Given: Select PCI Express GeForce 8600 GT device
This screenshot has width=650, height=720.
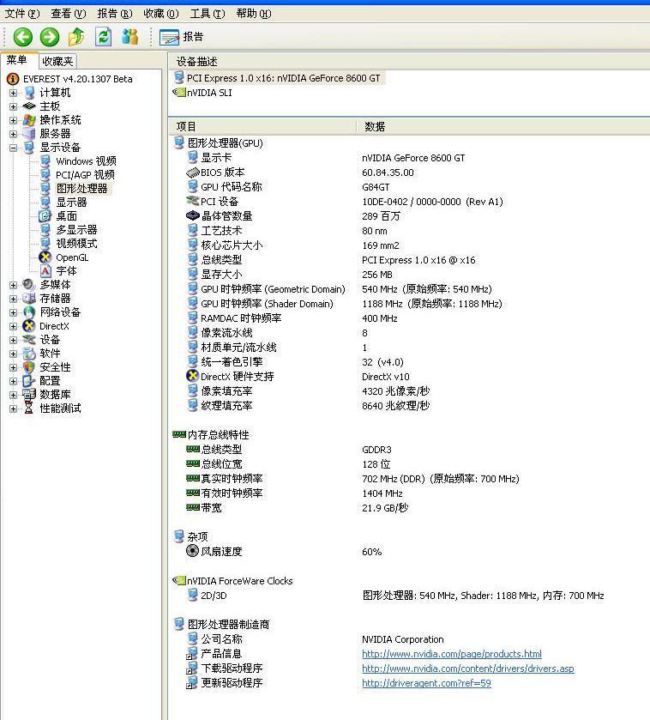Looking at the screenshot, I should coord(283,78).
